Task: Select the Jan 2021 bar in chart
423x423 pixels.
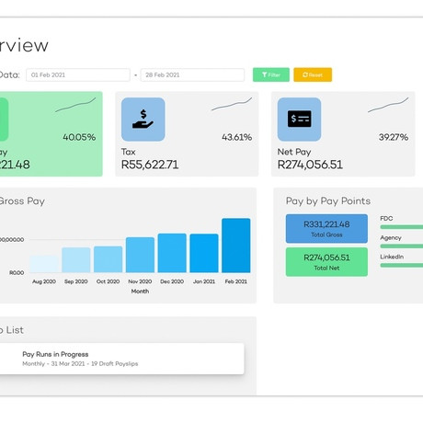Action: click(x=204, y=253)
